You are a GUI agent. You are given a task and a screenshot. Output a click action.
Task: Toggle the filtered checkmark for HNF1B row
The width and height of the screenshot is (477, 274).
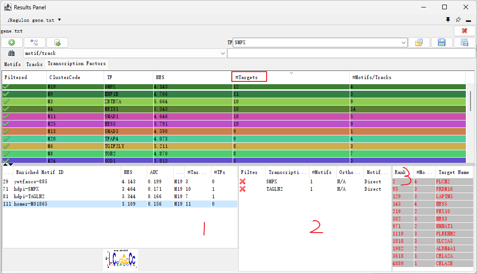point(6,94)
